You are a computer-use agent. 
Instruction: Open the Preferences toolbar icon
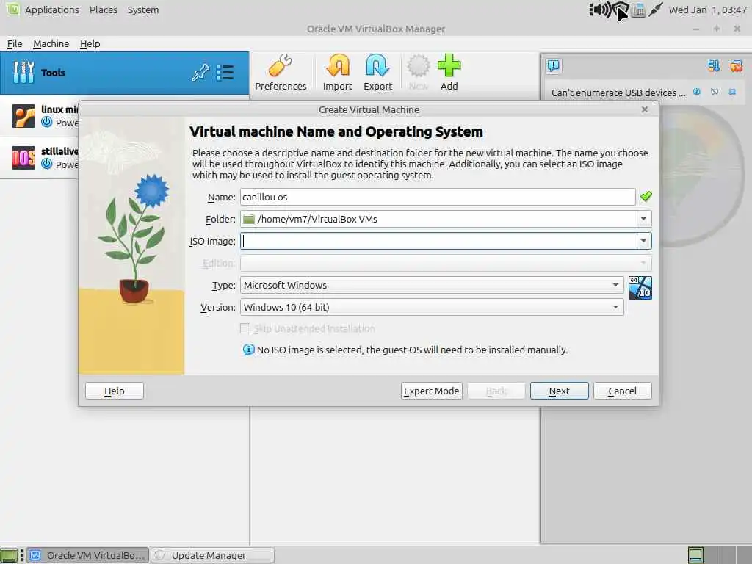coord(281,73)
